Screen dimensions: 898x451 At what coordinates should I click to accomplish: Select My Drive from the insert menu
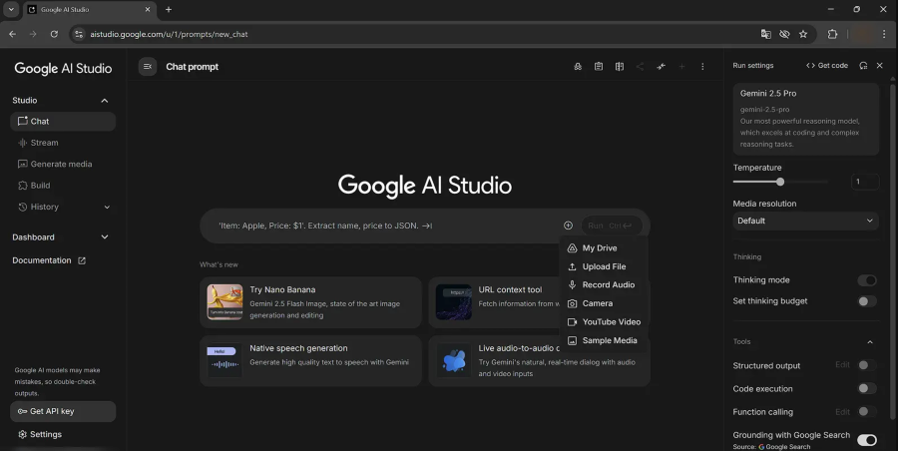pos(603,248)
